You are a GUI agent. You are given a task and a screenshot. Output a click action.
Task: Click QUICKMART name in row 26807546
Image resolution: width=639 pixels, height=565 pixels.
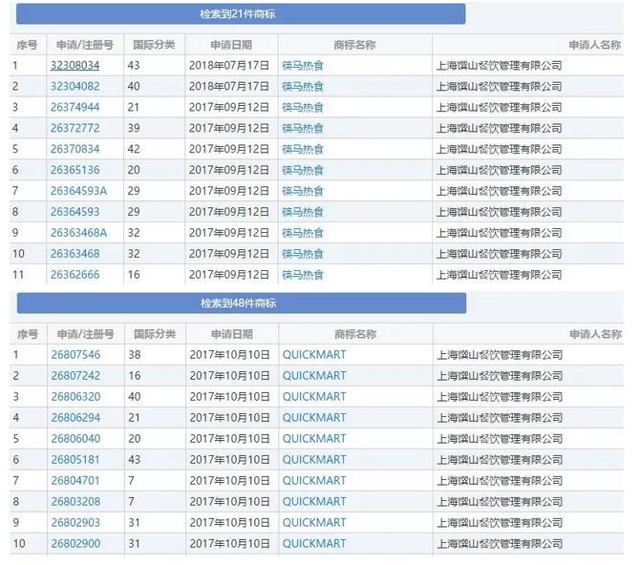314,355
